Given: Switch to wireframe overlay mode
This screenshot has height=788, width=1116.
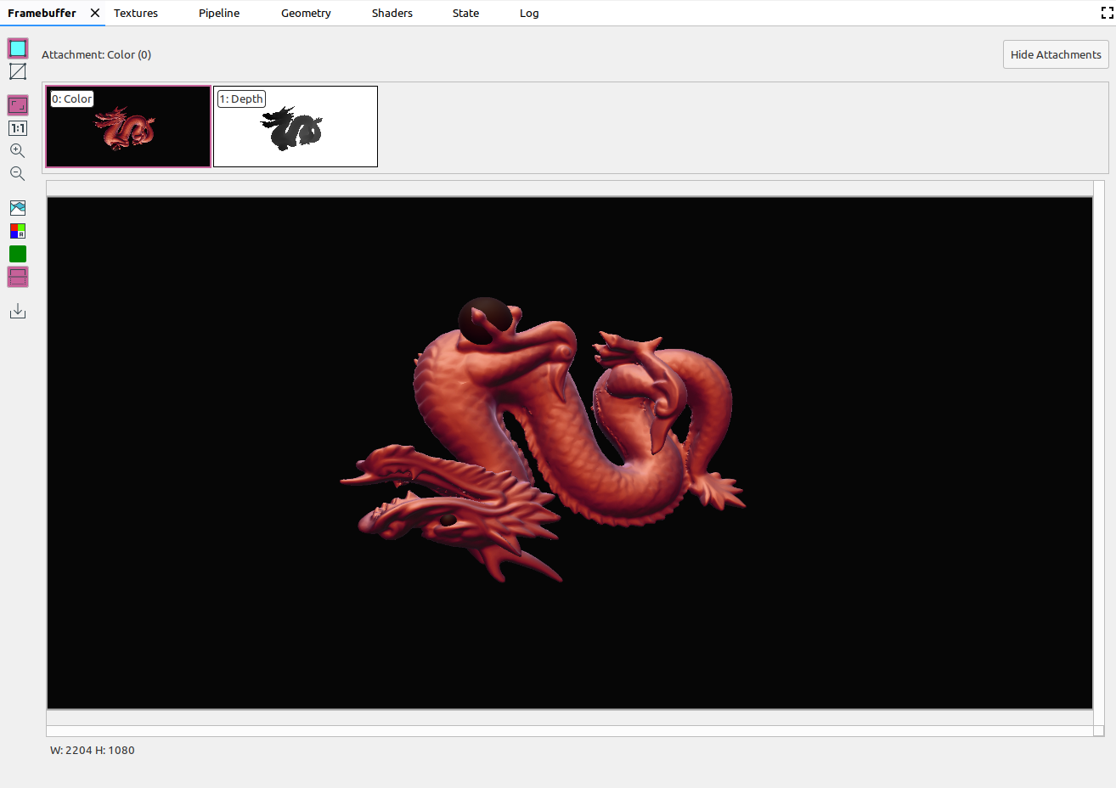Looking at the screenshot, I should click(18, 71).
